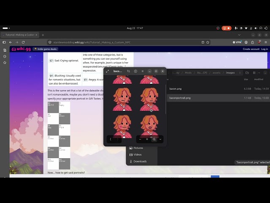Stop the screen recording indicator
Screen dimensions: 270x203
(x=227, y=28)
